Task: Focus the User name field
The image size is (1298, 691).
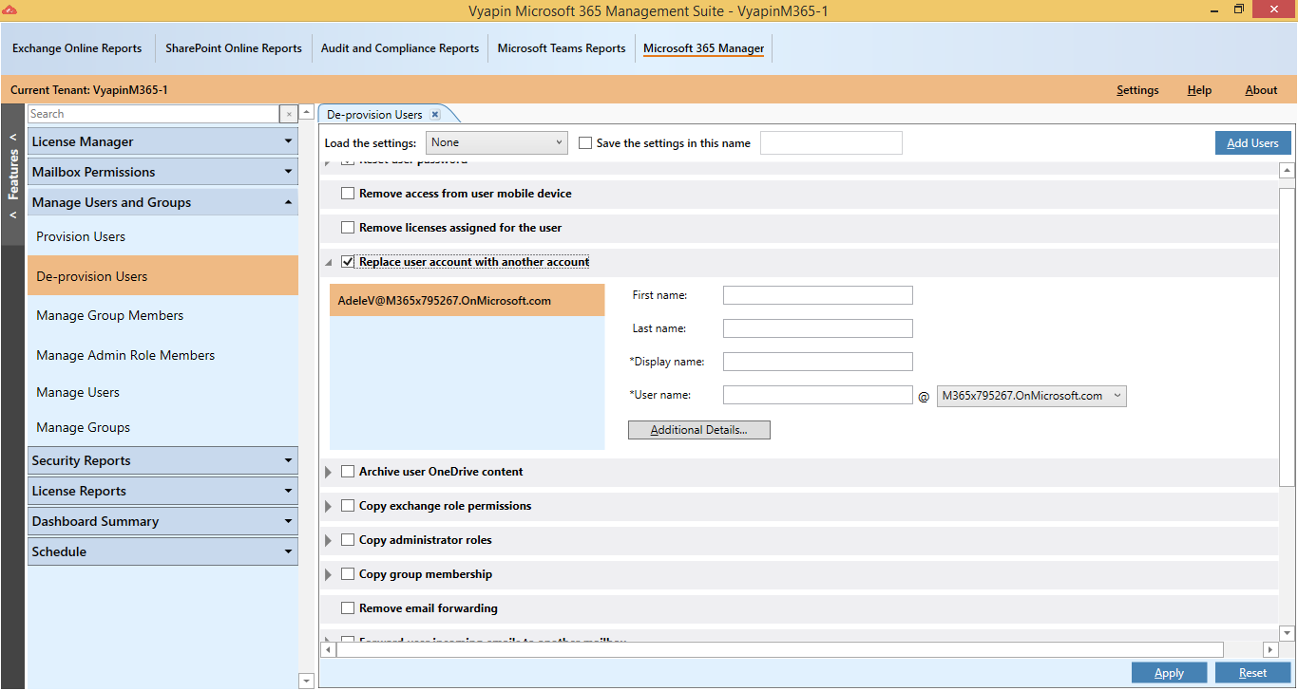Action: (818, 395)
